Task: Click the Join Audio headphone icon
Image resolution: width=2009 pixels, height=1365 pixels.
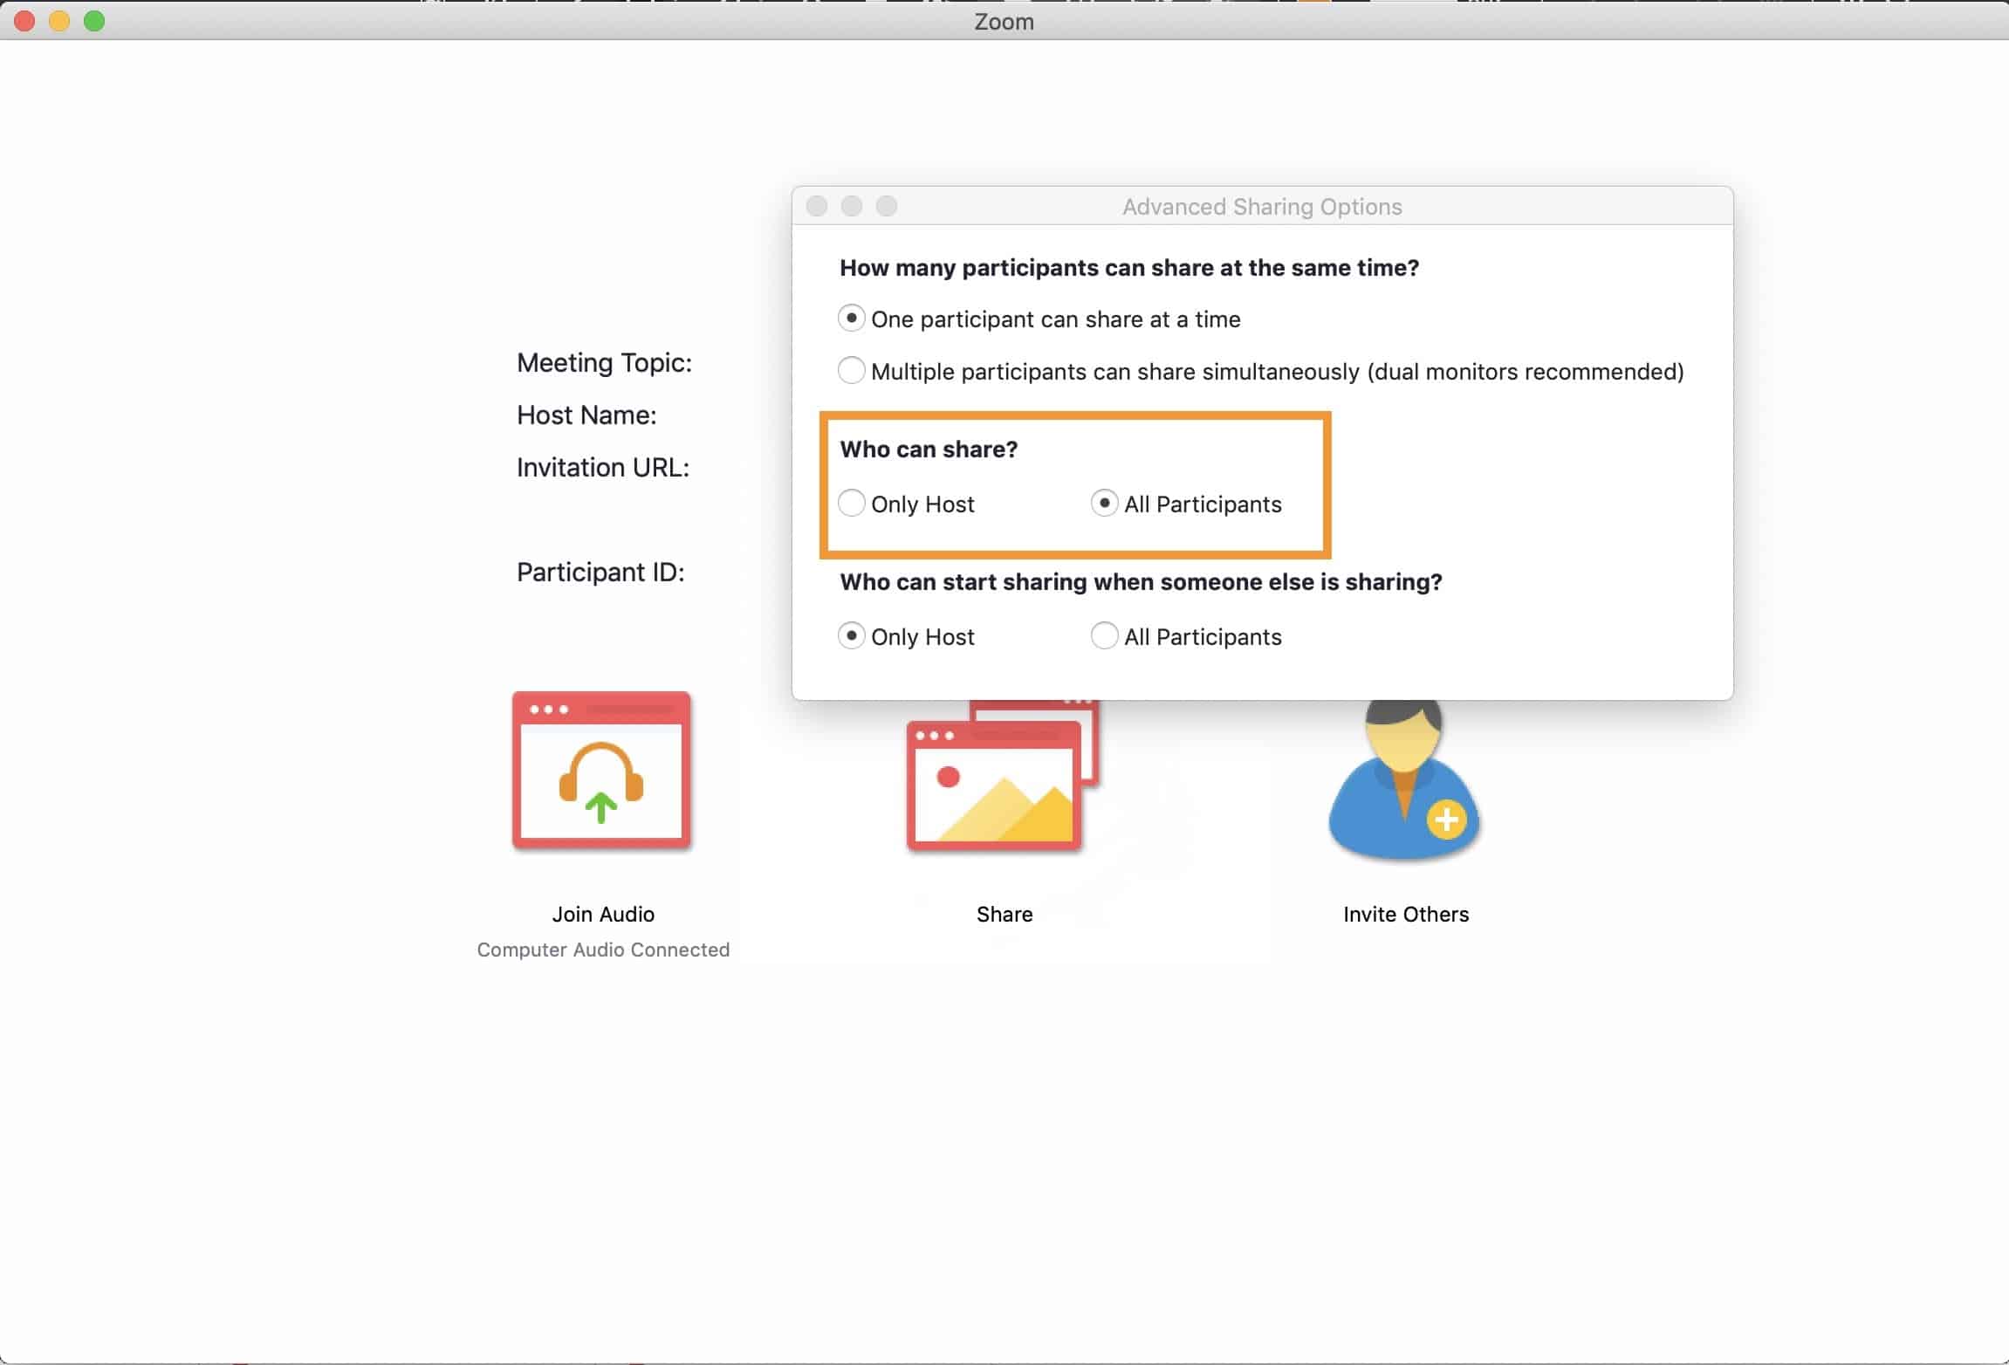Action: [x=601, y=771]
